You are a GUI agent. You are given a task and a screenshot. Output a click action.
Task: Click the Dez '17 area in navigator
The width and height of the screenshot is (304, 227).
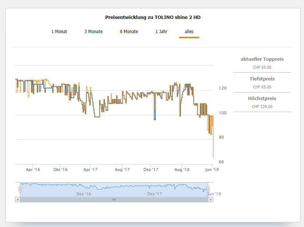tap(154, 194)
